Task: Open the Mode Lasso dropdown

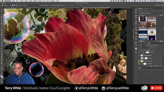Action: [x=31, y=5]
